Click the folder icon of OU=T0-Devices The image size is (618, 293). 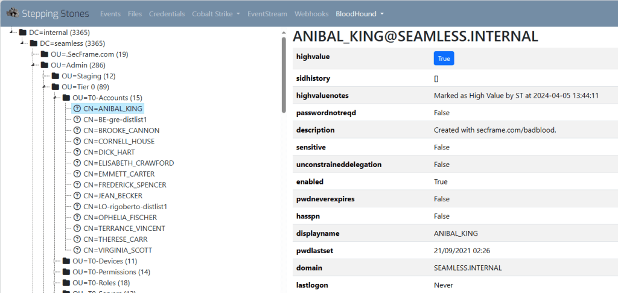(x=66, y=261)
